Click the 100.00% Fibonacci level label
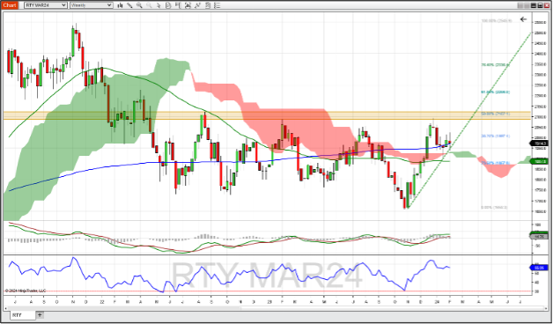The height and width of the screenshot is (324, 553). tap(497, 21)
